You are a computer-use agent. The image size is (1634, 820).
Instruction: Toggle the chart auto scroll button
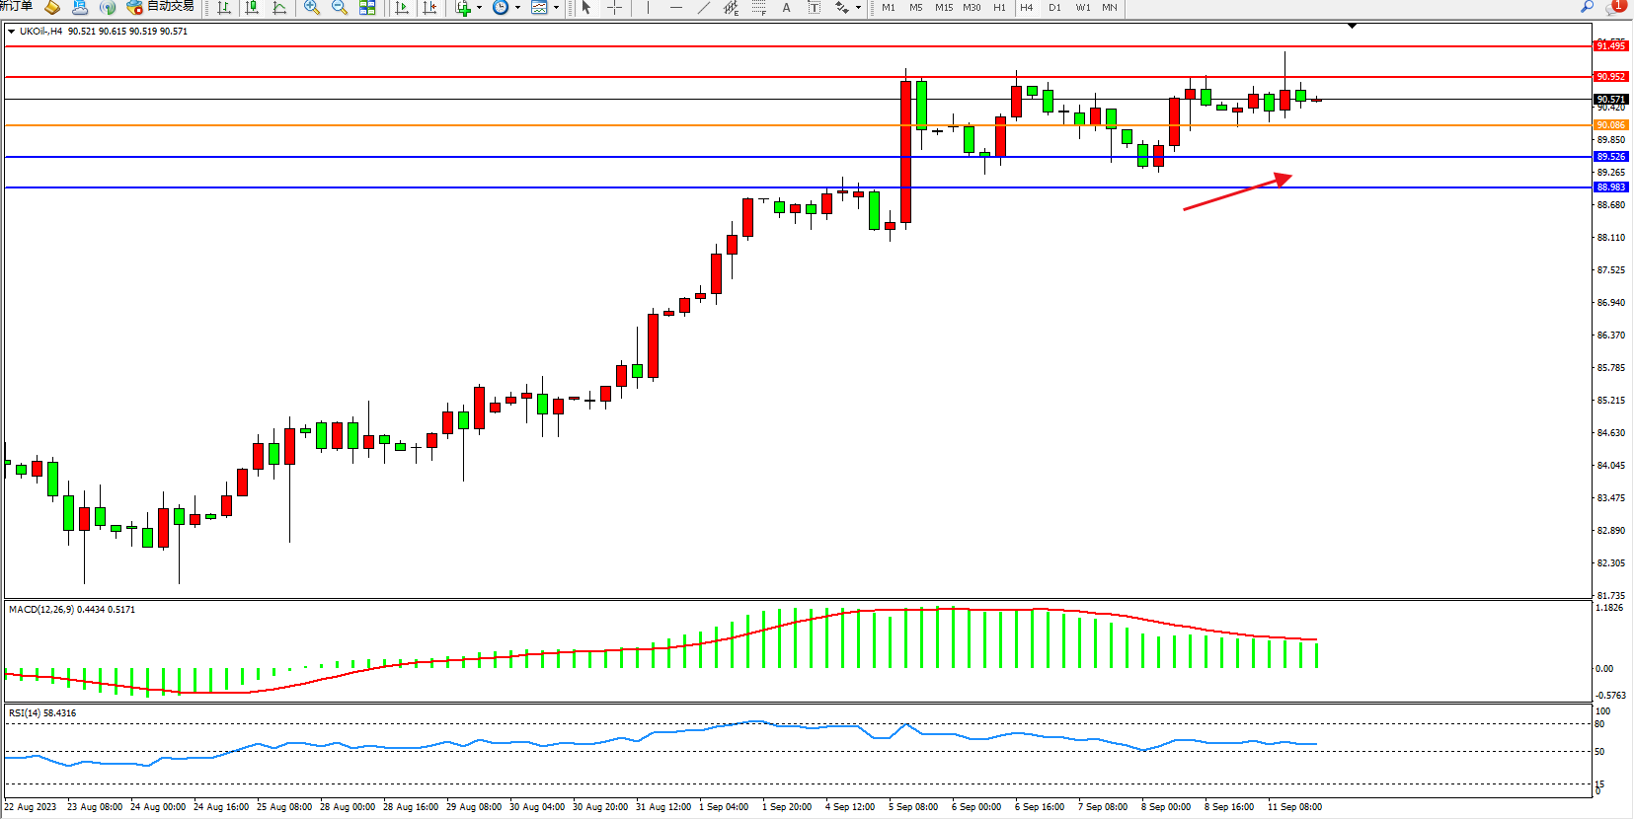(402, 8)
